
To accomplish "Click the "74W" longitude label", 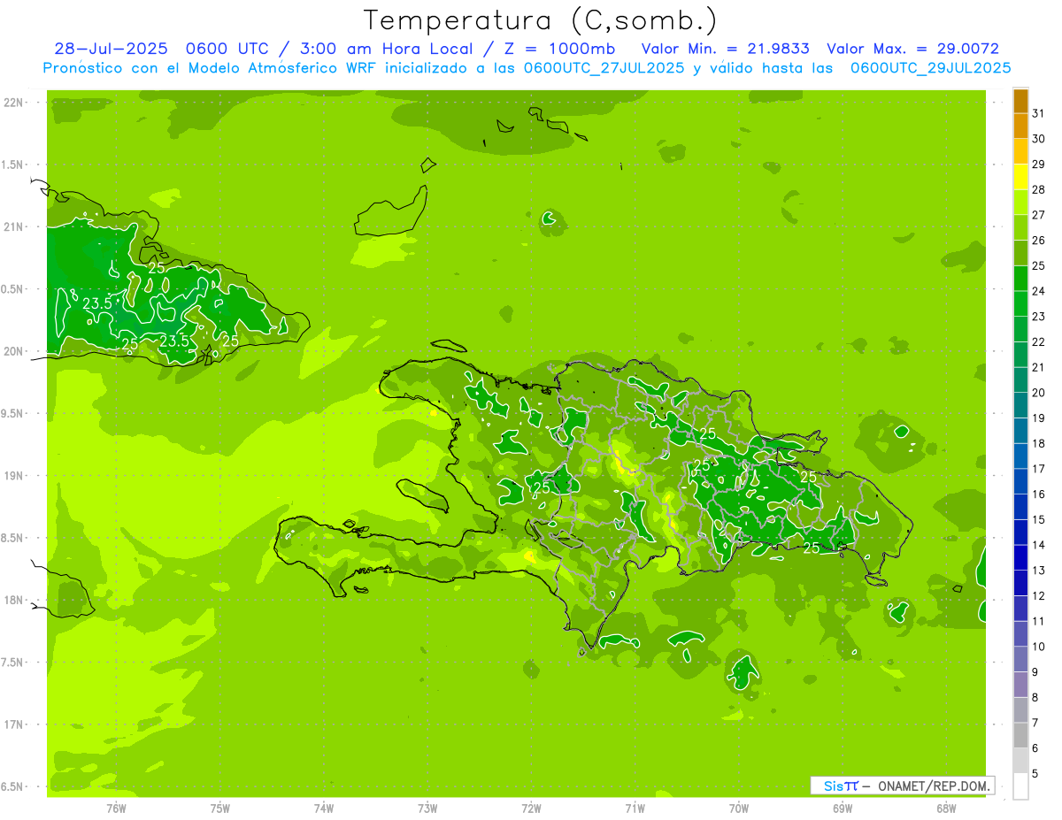I will click(324, 809).
